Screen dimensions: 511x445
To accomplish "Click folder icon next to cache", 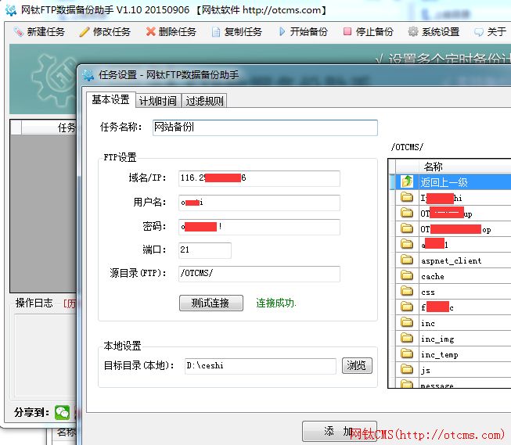I will pyautogui.click(x=407, y=275).
